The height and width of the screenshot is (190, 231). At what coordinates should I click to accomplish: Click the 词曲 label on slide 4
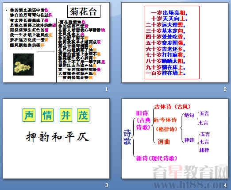(x=164, y=142)
